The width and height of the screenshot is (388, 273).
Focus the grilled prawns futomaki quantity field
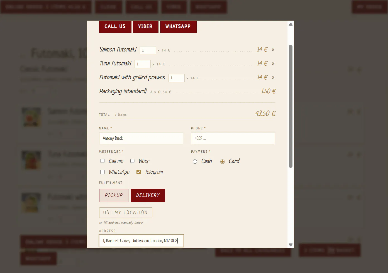[x=176, y=78]
